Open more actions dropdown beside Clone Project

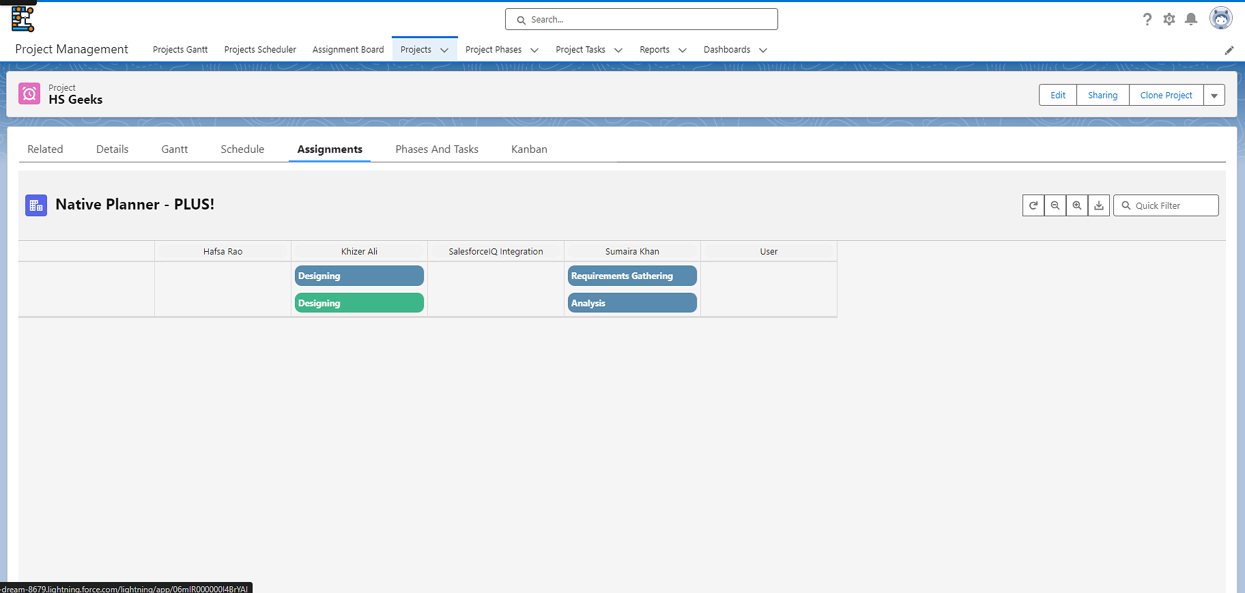click(1214, 96)
